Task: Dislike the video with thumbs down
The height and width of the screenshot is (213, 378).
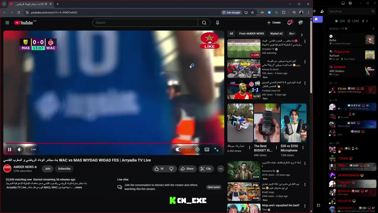Action: pos(171,169)
